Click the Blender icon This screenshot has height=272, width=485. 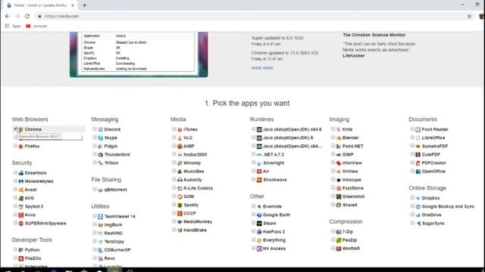339,138
